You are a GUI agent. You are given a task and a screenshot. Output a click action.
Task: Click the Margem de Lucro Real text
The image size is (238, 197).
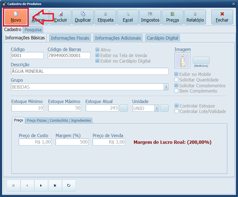tap(172, 142)
